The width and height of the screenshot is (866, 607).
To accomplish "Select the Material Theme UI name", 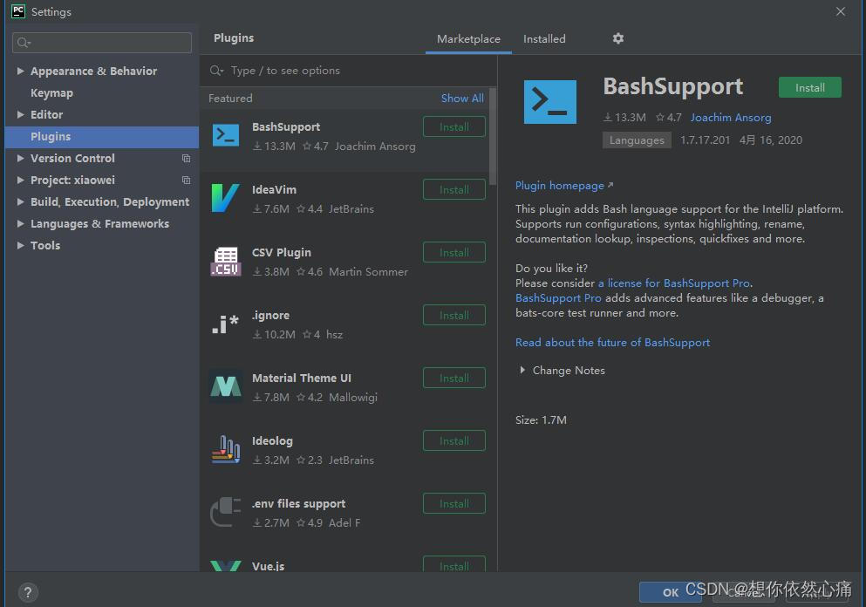I will pyautogui.click(x=302, y=378).
